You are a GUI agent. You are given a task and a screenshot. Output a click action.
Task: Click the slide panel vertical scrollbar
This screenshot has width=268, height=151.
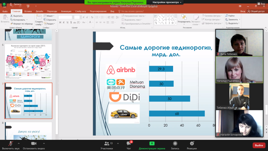click(57, 84)
